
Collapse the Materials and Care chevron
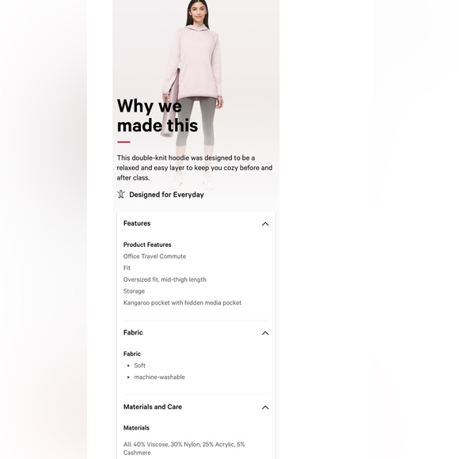265,408
